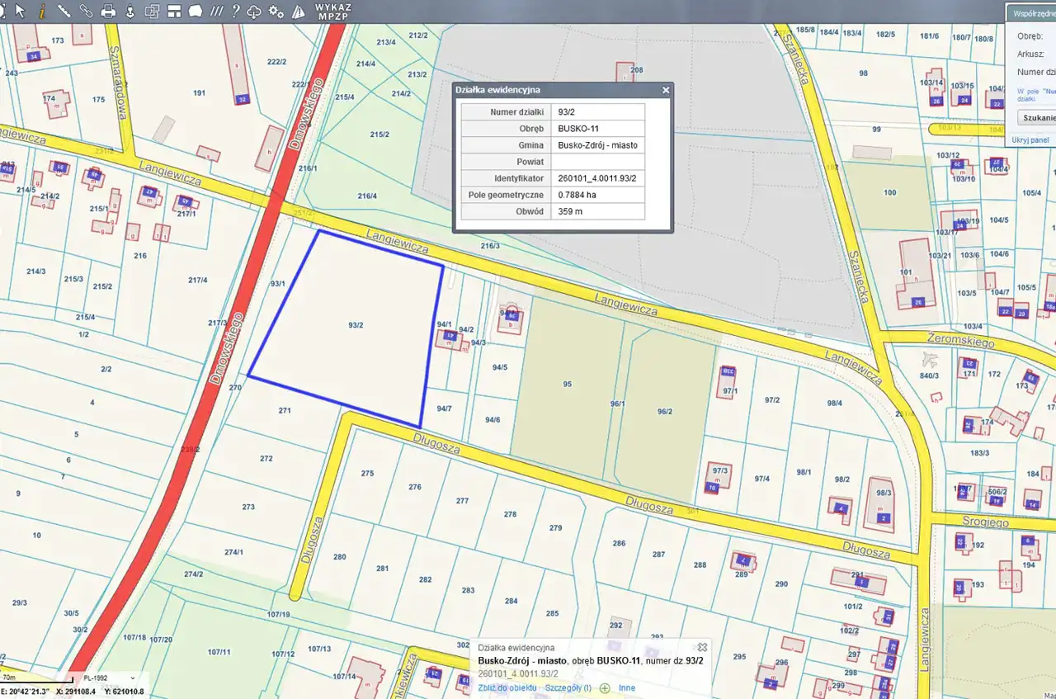The width and height of the screenshot is (1056, 699).
Task: Open the help question mark icon
Action: [236, 11]
